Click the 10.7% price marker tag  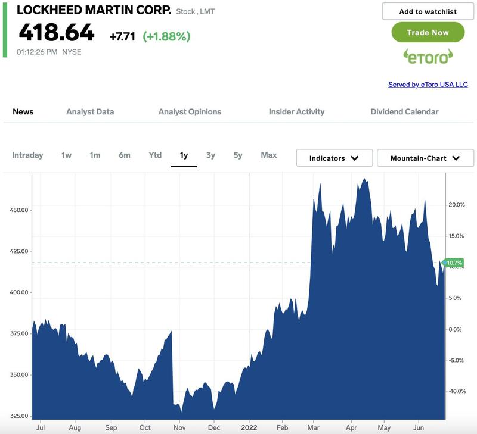pos(454,263)
